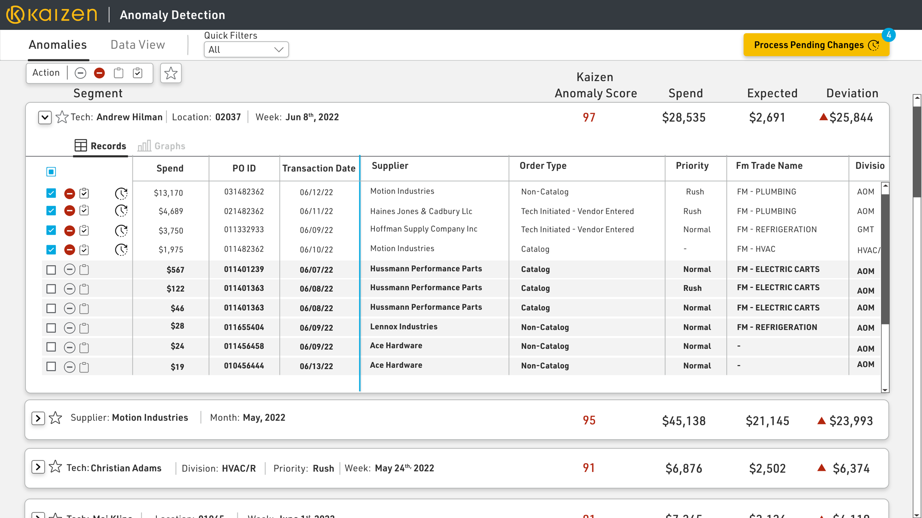Sort by Fm Trade Name column header

(769, 165)
